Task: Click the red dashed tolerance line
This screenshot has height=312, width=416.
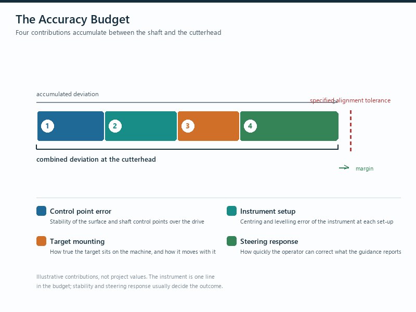Action: click(x=350, y=131)
